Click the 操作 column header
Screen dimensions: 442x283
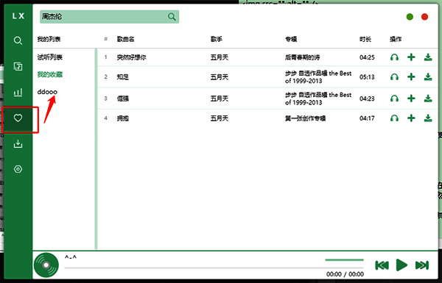pyautogui.click(x=396, y=39)
